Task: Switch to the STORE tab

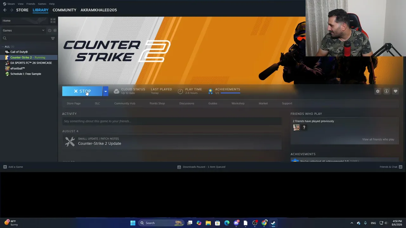Action: click(22, 10)
